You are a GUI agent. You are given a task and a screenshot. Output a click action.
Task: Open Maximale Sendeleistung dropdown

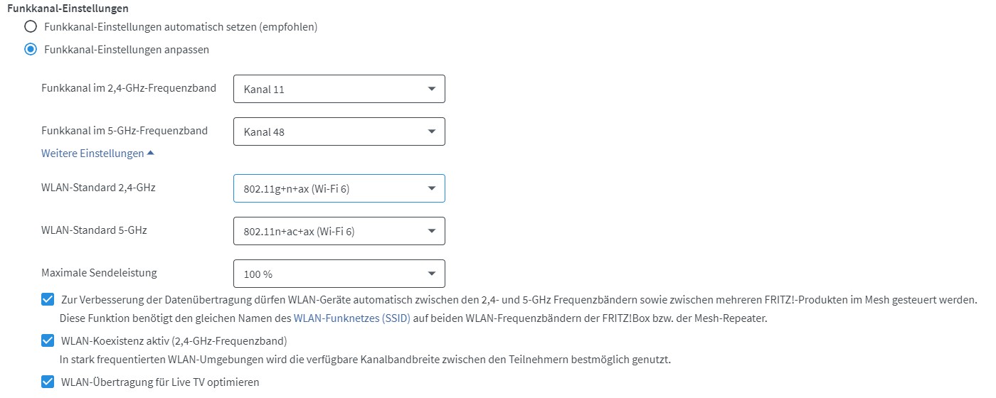(339, 274)
